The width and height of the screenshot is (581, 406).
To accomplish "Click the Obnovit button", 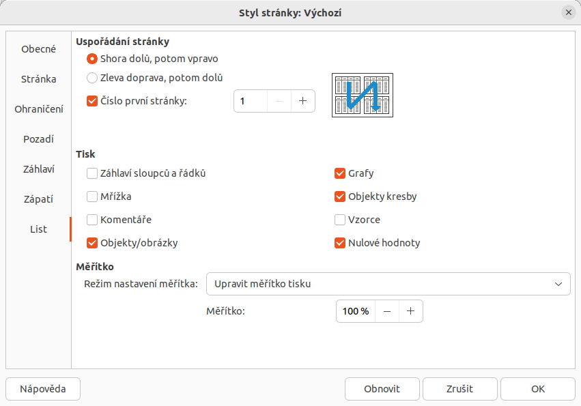I will 382,388.
